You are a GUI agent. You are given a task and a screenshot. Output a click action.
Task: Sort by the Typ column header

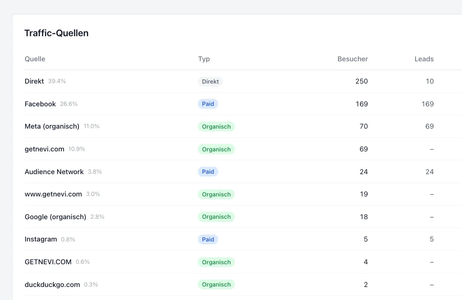pos(204,59)
